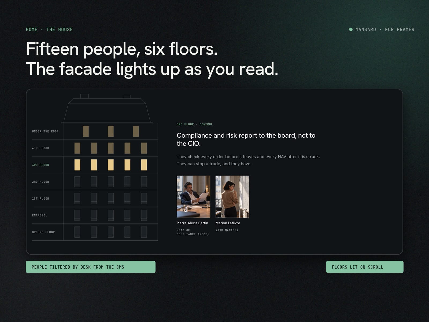Go to the HOME breadcrumb link
429x322 pixels.
pos(32,30)
